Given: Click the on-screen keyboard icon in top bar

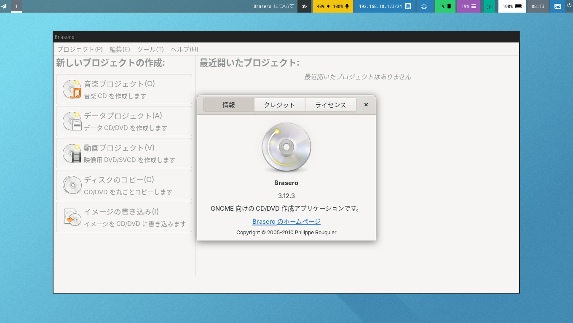Looking at the screenshot, I should 558,6.
